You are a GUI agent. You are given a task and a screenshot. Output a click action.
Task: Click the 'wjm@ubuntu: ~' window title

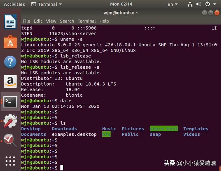tap(121, 13)
